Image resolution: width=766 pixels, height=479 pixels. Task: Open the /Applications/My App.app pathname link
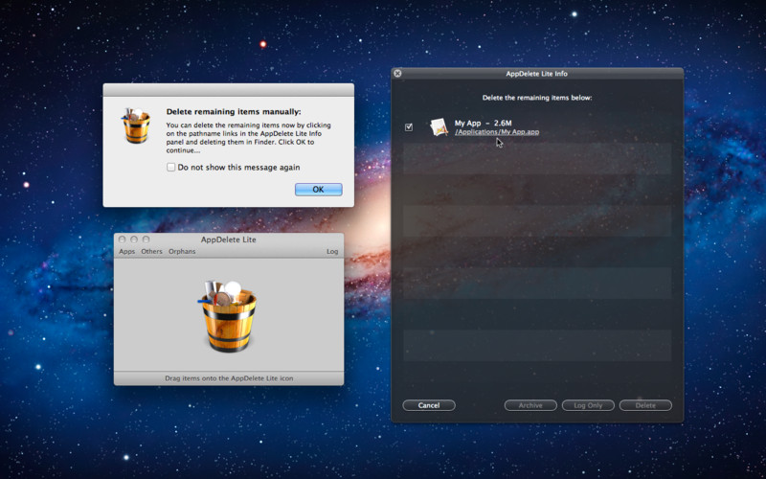pyautogui.click(x=497, y=132)
